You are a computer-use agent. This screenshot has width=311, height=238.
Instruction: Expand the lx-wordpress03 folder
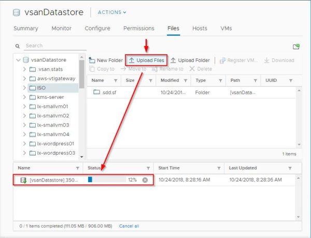click(x=24, y=153)
